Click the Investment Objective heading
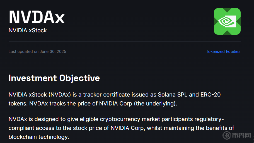The image size is (254, 143). pyautogui.click(x=54, y=78)
